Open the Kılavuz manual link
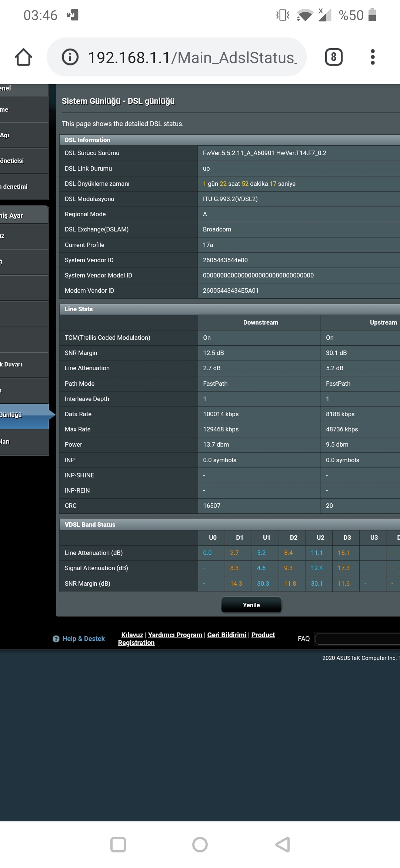Screen dimensions: 400x868 (132, 635)
